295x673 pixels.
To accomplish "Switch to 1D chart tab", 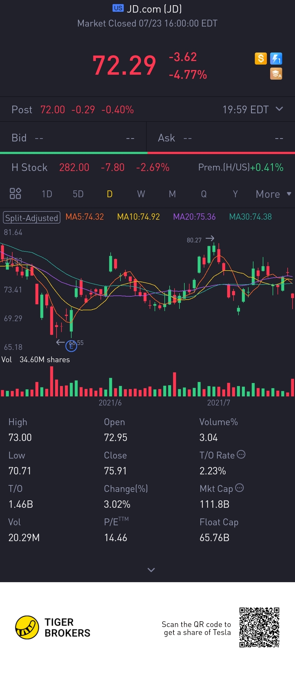I will [47, 194].
